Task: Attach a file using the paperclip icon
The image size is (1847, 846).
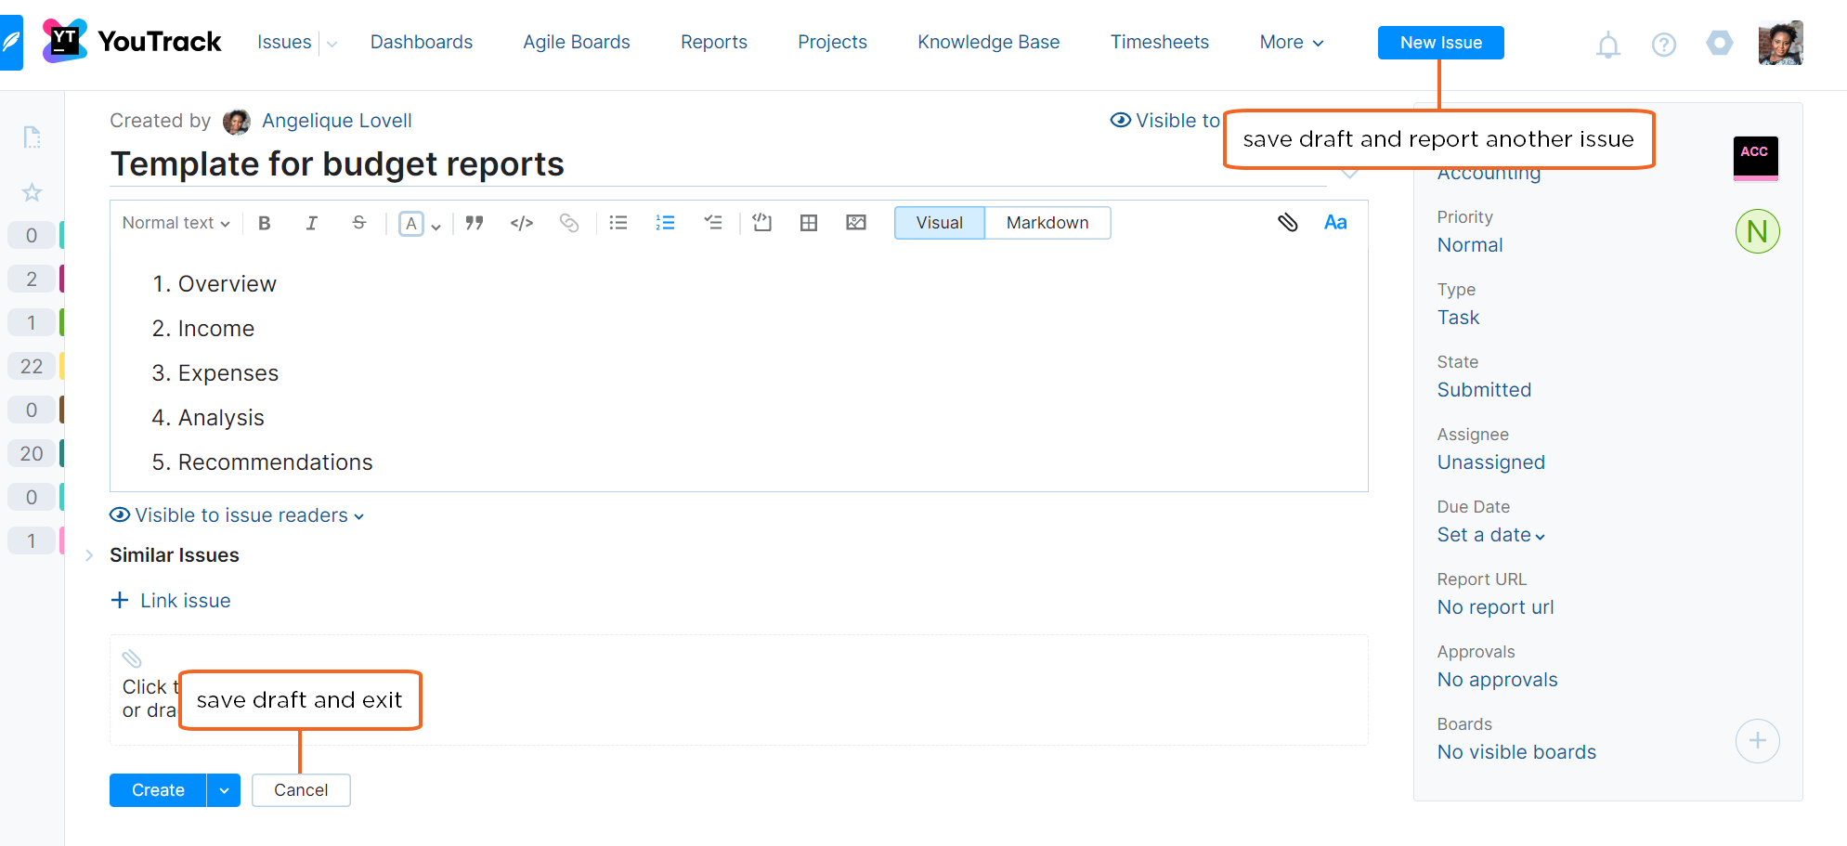Action: click(x=1288, y=223)
